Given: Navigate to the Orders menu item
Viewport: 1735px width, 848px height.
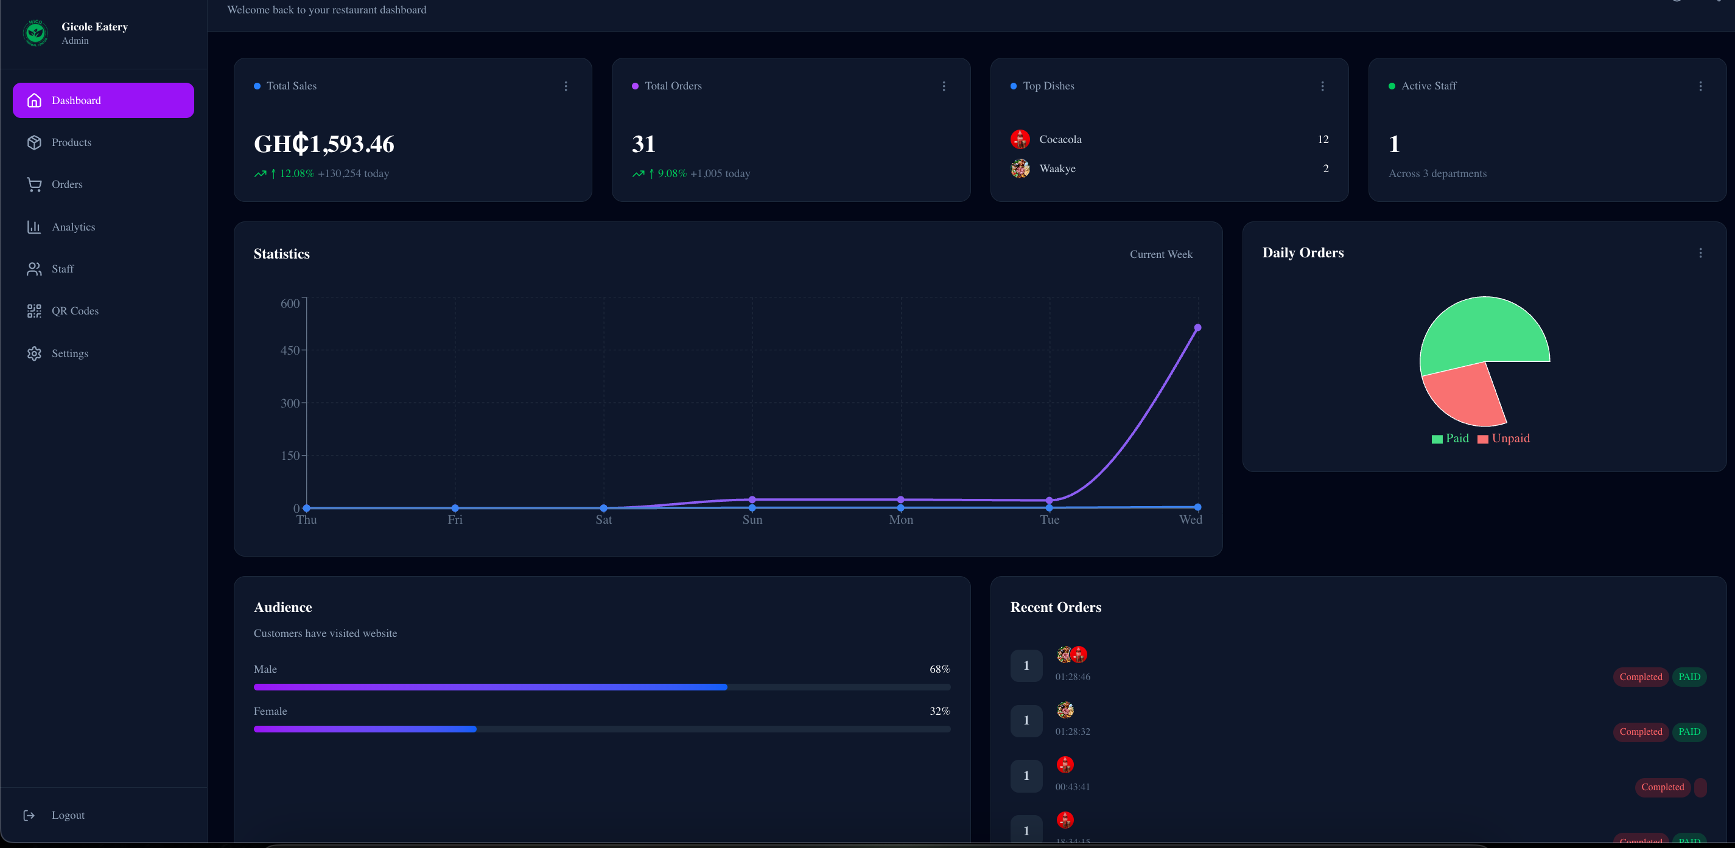Looking at the screenshot, I should pos(67,184).
